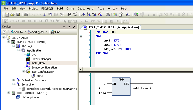Open a project with the folder icon
This screenshot has height=110, width=193.
13,14
